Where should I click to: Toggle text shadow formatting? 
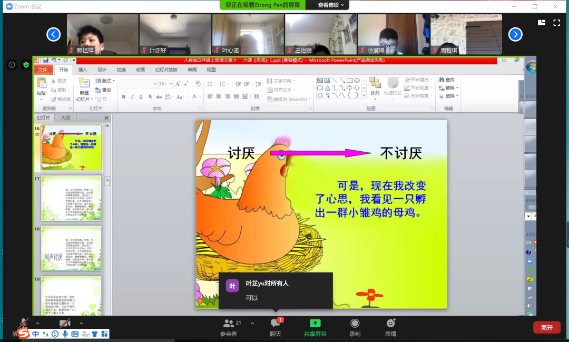coord(150,96)
